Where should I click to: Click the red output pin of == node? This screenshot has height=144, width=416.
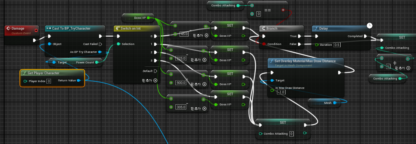(x=283, y=10)
